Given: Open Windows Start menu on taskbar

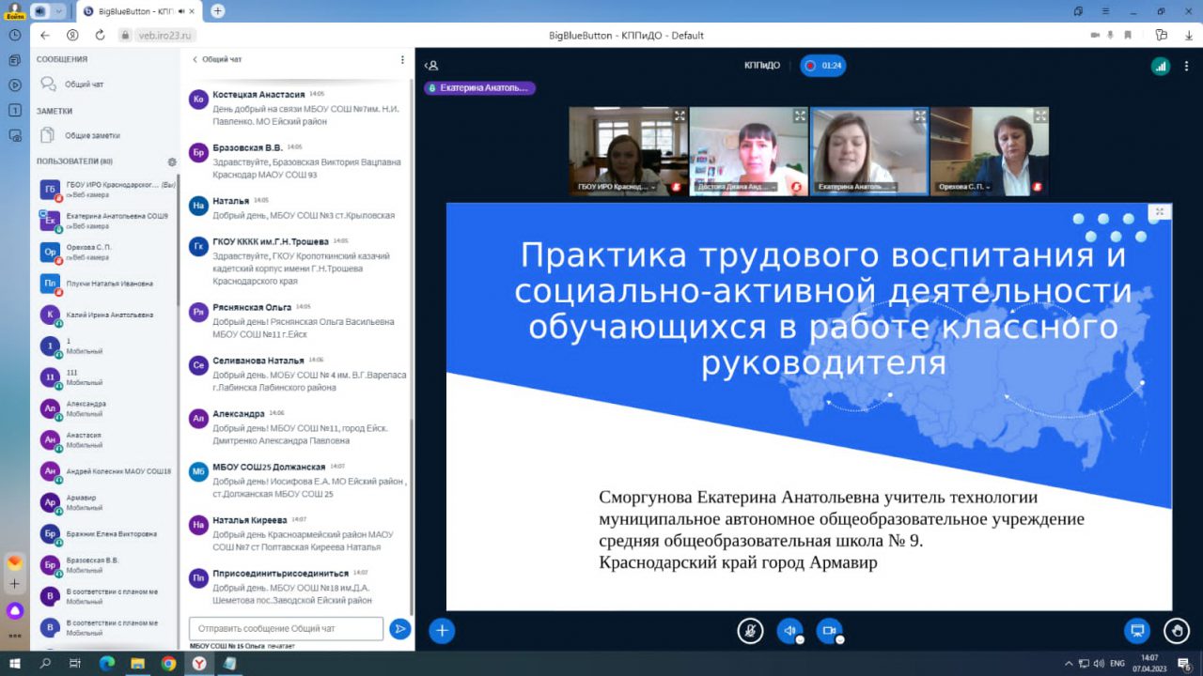Looking at the screenshot, I should [x=14, y=664].
